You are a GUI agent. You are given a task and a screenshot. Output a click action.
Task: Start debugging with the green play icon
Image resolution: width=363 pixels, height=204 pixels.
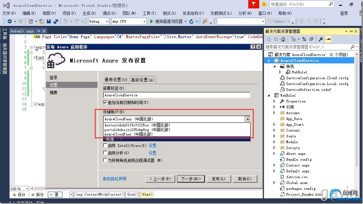151,21
